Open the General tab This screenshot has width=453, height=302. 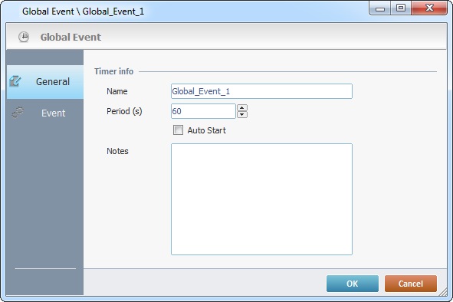45,82
